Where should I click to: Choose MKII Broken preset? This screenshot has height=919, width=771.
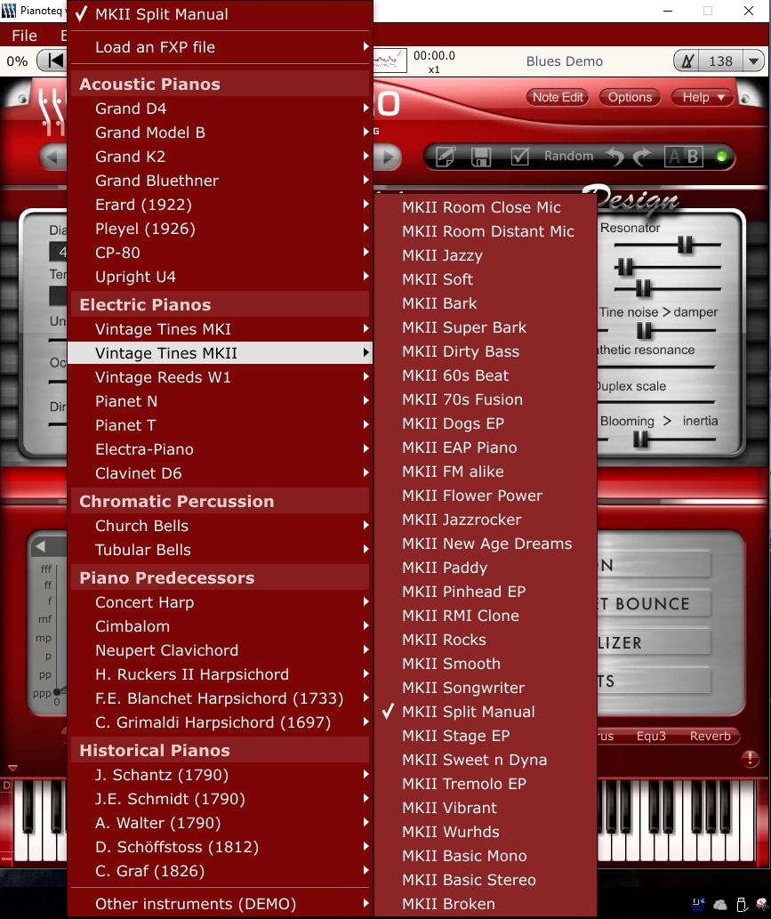click(485, 904)
